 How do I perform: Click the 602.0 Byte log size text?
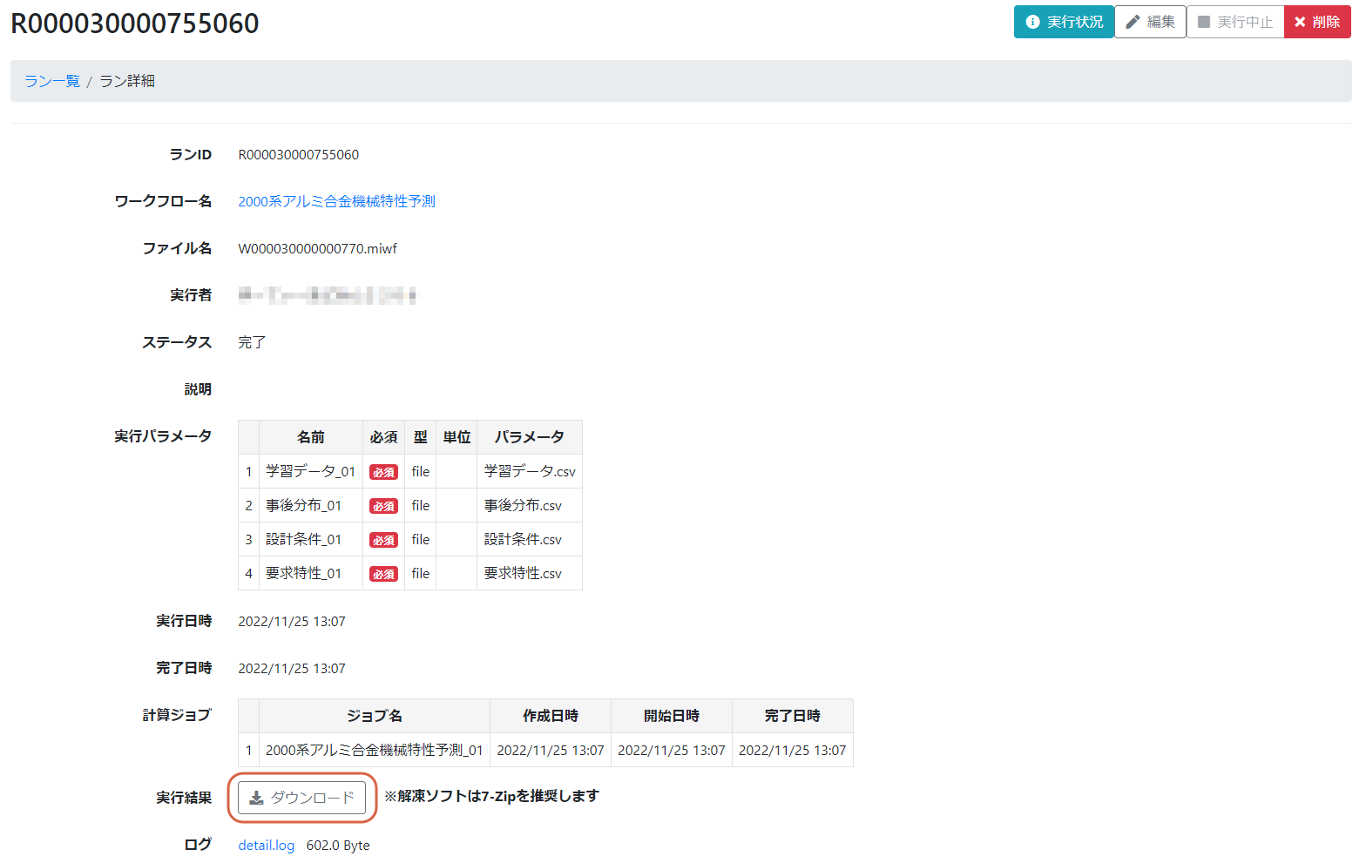338,846
